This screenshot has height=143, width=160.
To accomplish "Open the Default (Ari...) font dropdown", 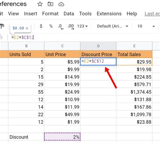I will tap(112, 26).
